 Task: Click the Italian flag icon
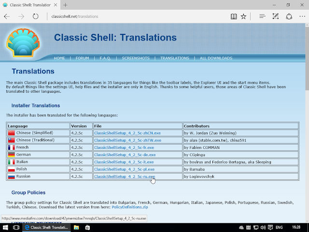[12, 162]
